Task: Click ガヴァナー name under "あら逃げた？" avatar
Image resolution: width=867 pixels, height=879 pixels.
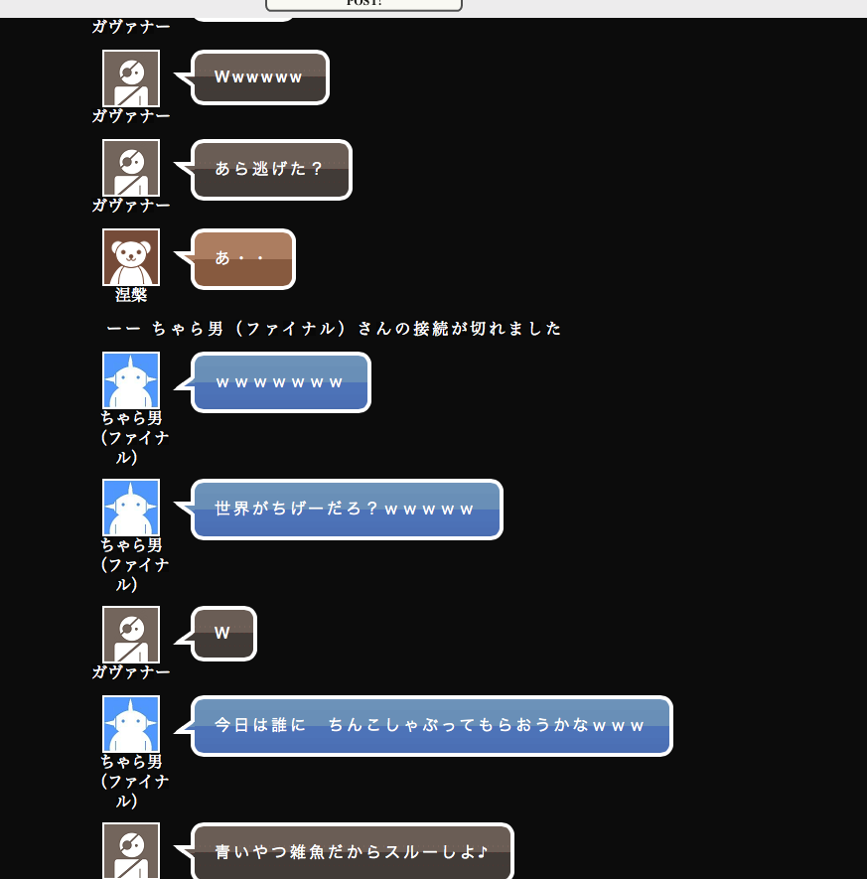Action: 131,206
